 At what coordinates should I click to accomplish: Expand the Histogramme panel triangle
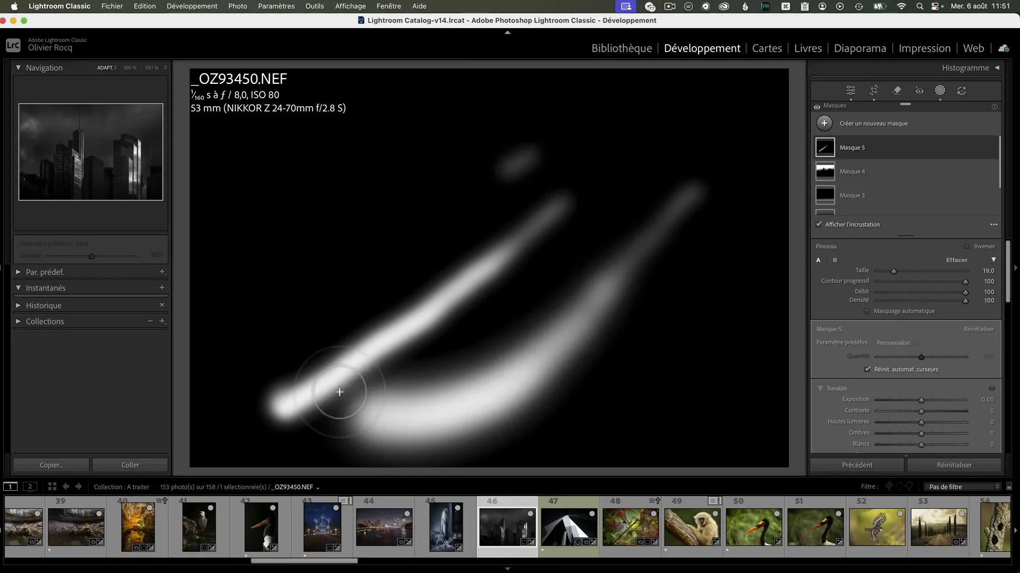click(x=997, y=68)
